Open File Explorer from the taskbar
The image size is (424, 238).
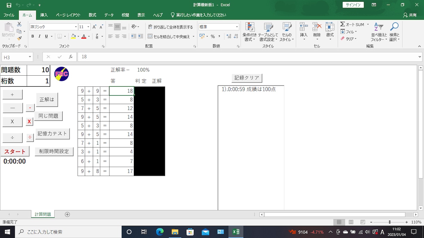point(175,232)
